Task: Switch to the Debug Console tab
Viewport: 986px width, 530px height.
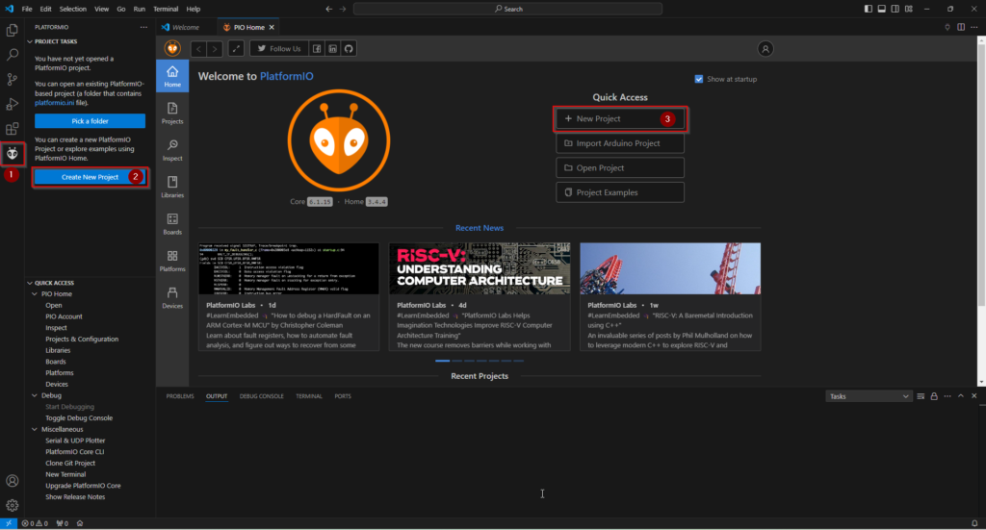Action: 262,396
